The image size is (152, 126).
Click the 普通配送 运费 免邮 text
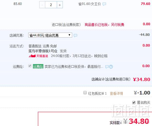click(x=43, y=46)
